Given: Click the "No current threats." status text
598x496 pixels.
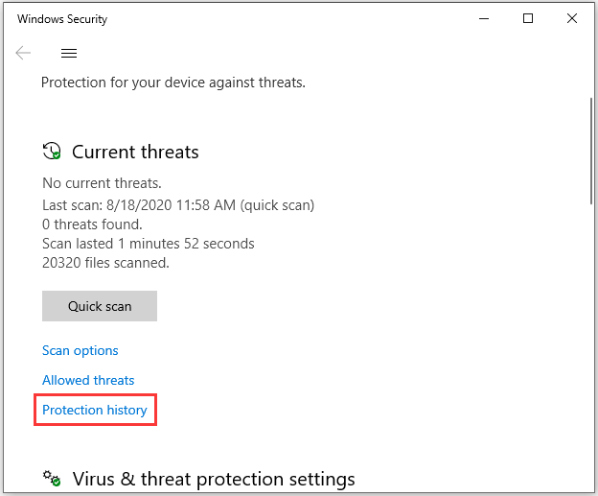Looking at the screenshot, I should click(x=102, y=183).
